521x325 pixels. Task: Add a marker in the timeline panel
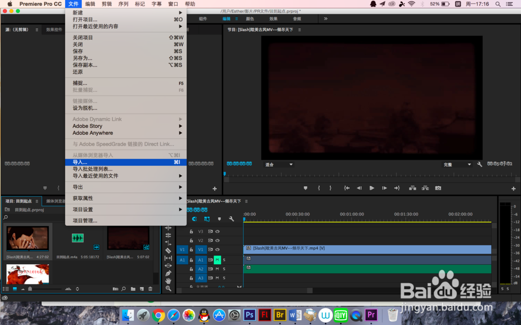coord(219,219)
